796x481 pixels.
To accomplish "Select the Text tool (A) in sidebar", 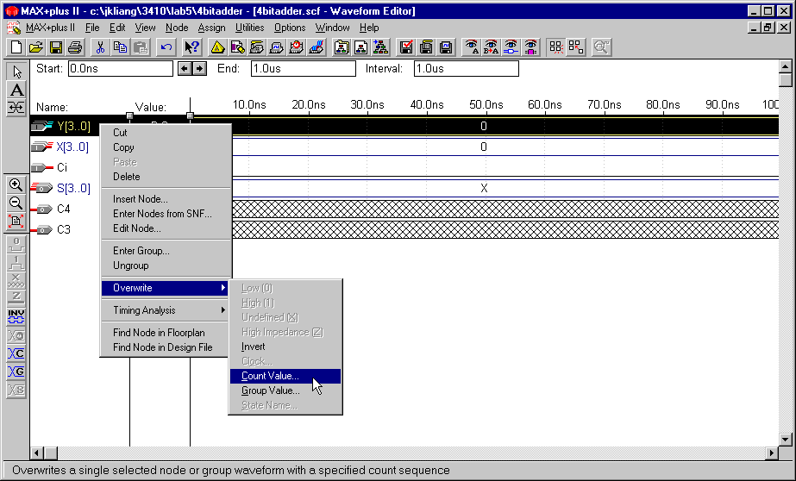I will pyautogui.click(x=16, y=90).
